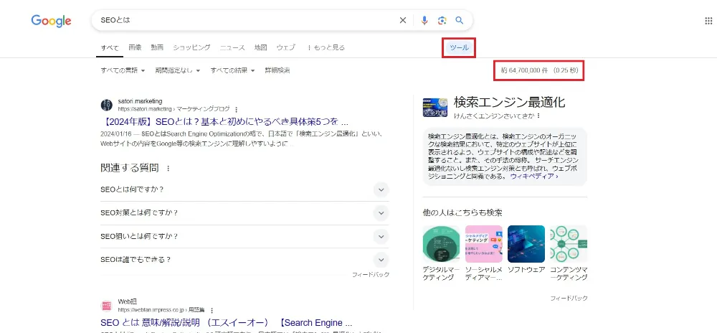Click the magnifier search icon
717x333 pixels.
pos(460,20)
